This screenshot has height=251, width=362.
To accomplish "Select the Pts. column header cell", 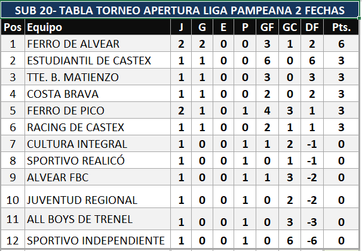I will (x=341, y=27).
